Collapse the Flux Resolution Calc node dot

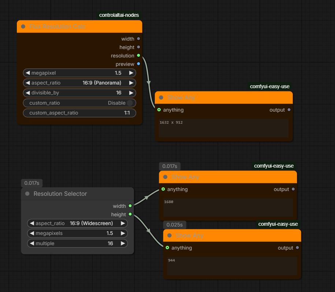coord(23,26)
